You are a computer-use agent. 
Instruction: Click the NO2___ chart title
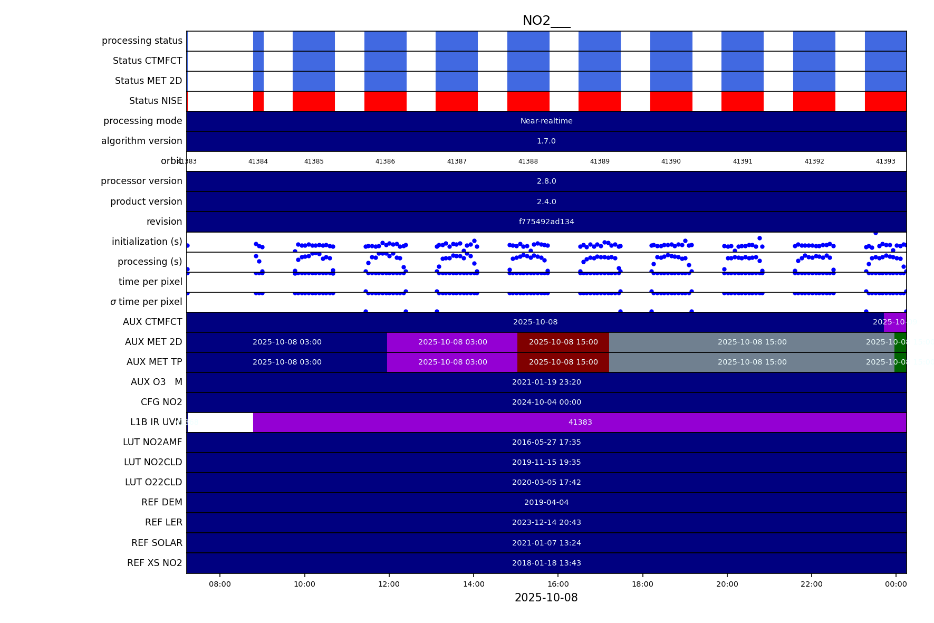546,21
